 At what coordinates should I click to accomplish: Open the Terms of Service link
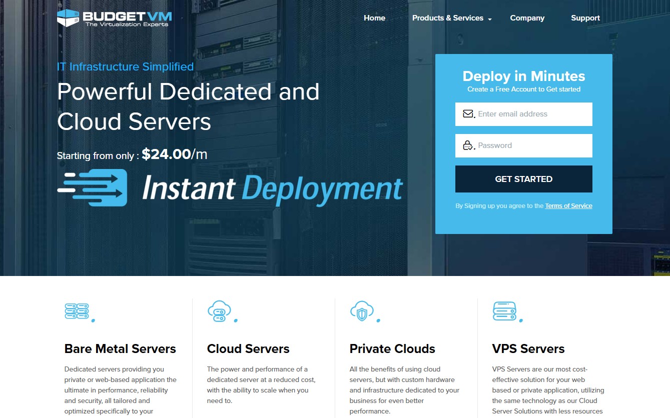pyautogui.click(x=568, y=206)
